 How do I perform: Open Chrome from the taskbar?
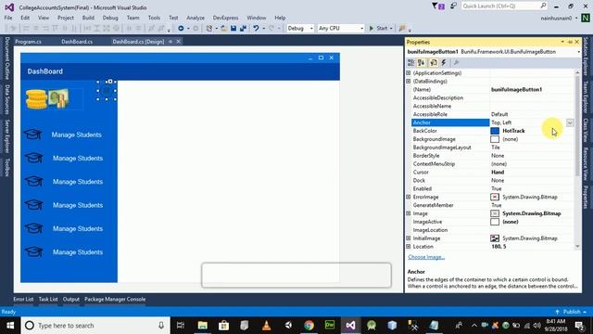309,326
